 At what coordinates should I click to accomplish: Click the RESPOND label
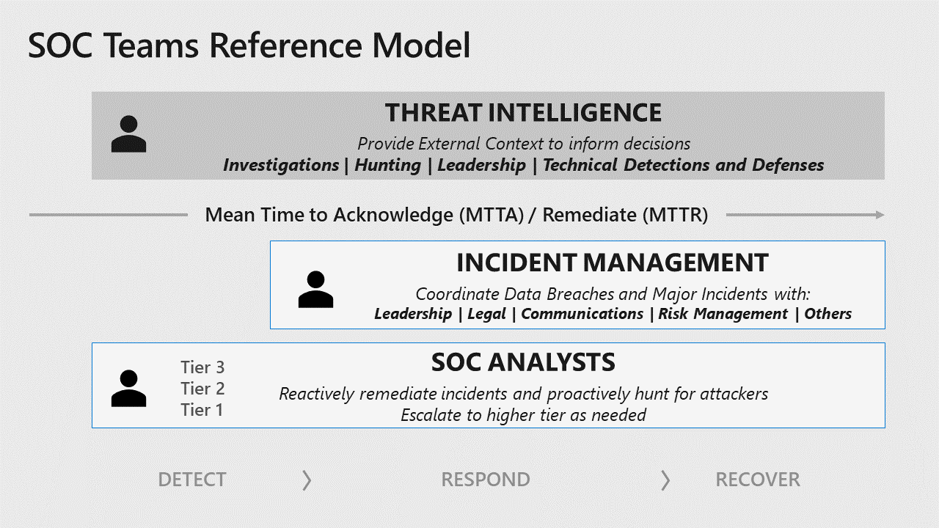[485, 479]
